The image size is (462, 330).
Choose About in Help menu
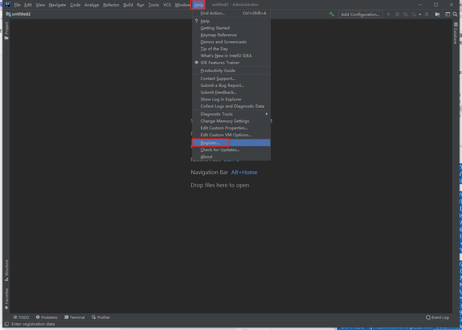tap(231, 156)
